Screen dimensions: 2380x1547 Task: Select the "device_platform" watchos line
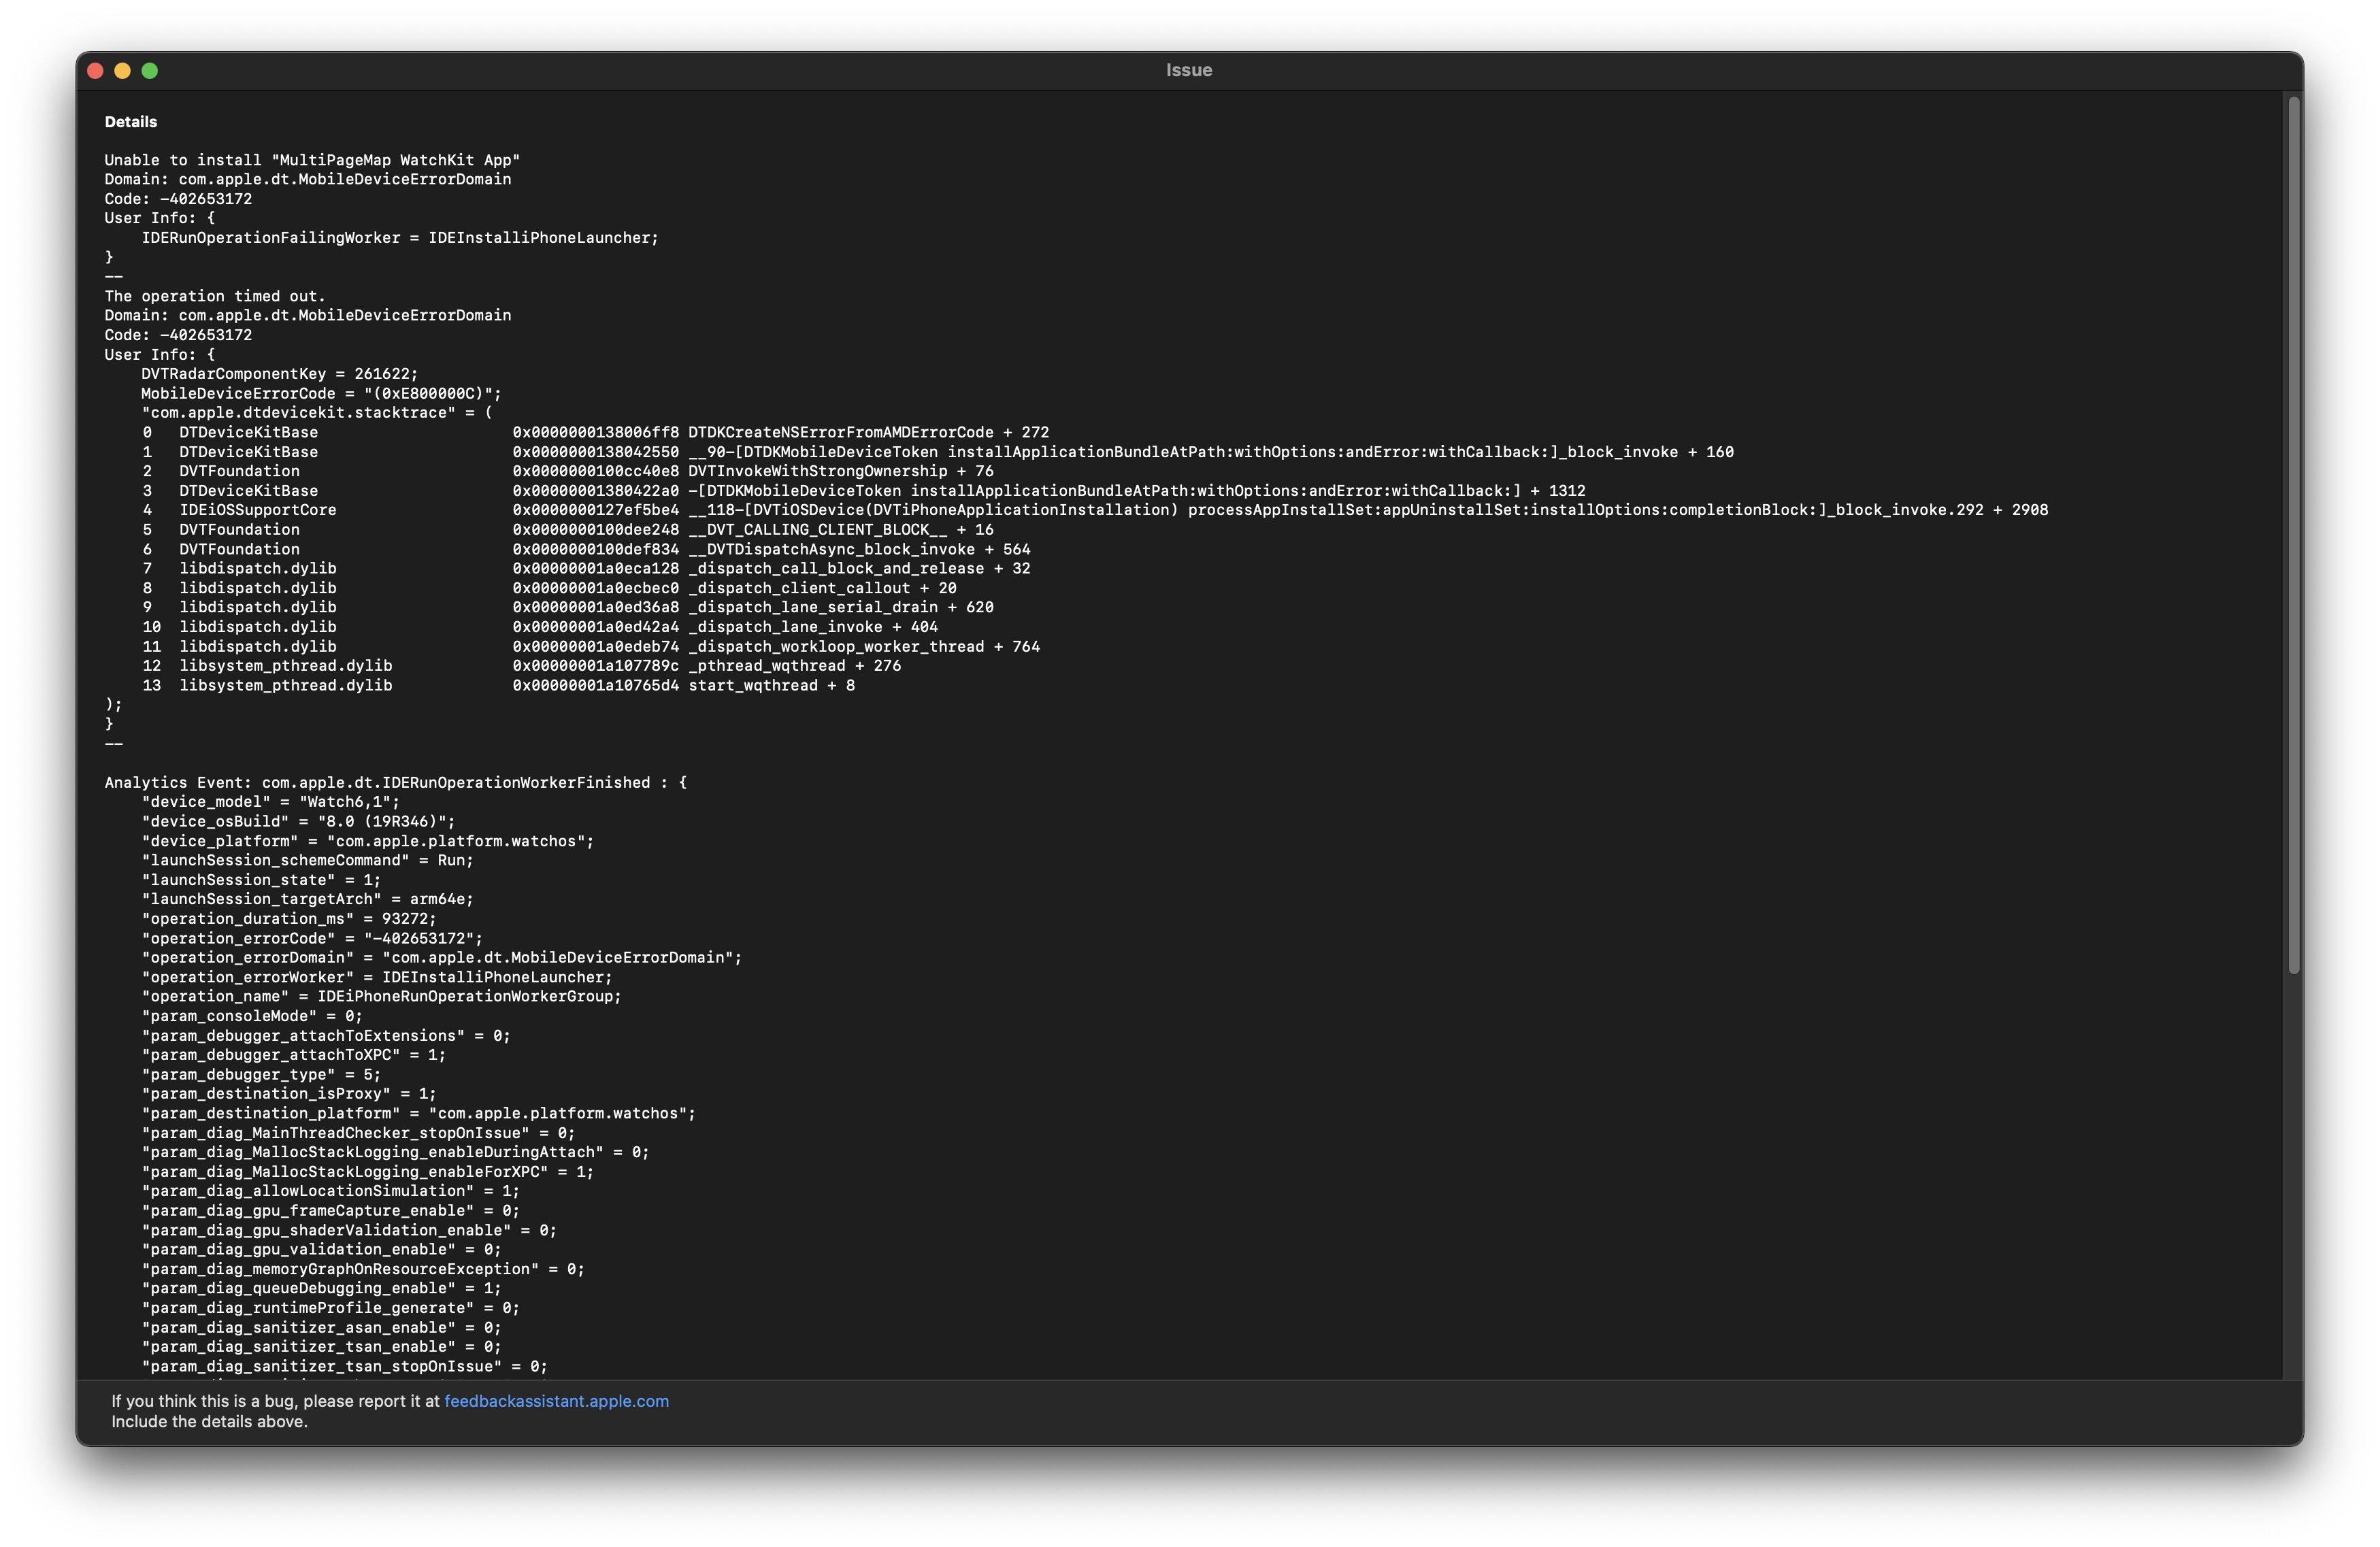(368, 841)
